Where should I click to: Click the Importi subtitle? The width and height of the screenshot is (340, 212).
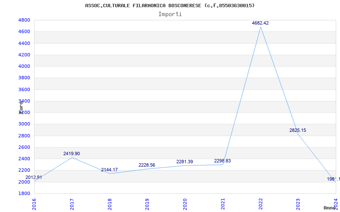point(170,14)
